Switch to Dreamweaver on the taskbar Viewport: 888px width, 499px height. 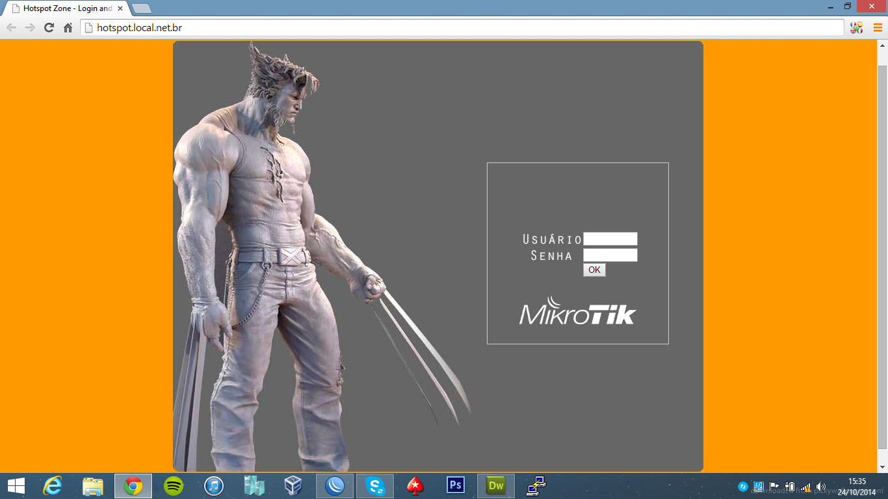click(x=496, y=486)
